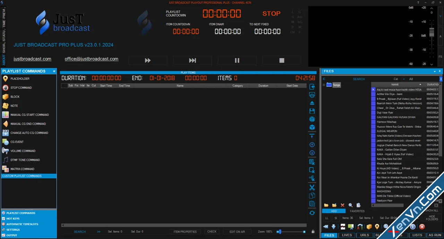Switch to the FAVORITES tab
The image size is (444, 239).
357,211
